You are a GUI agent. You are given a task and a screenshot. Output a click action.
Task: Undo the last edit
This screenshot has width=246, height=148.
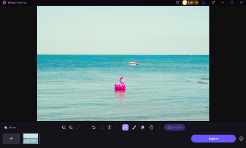click(x=94, y=127)
